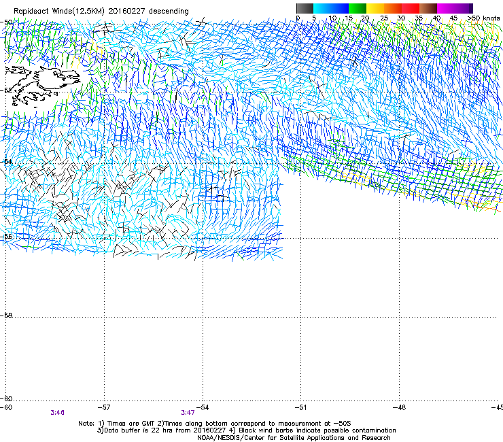
Task: Click the 'NOAA/NESDIS/Center for Satellite Applications and Research' credit
Action: pos(294,438)
